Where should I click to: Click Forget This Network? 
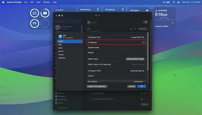tap(97, 86)
